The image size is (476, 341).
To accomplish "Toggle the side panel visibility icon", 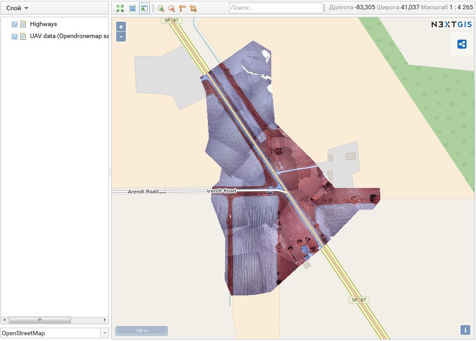I will click(x=144, y=8).
